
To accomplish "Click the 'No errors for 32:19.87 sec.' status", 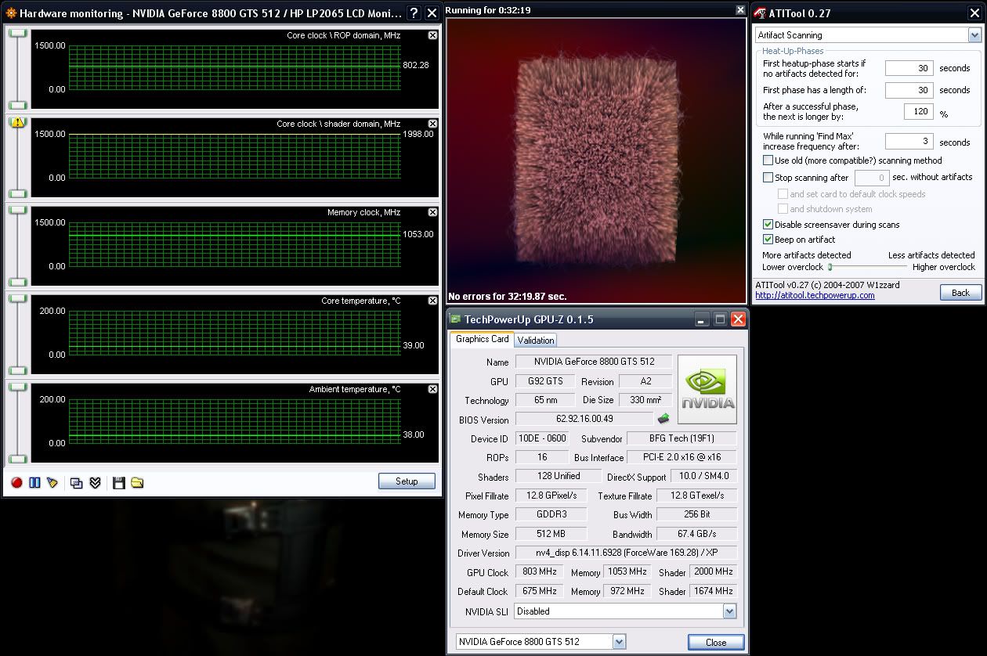I will tap(507, 297).
